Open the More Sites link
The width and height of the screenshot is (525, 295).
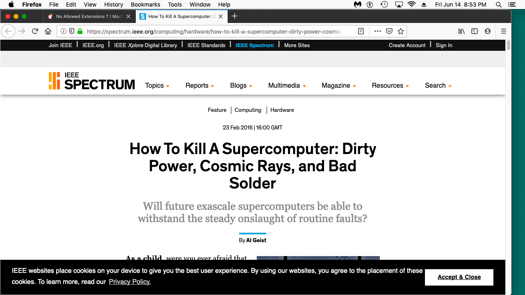[297, 45]
